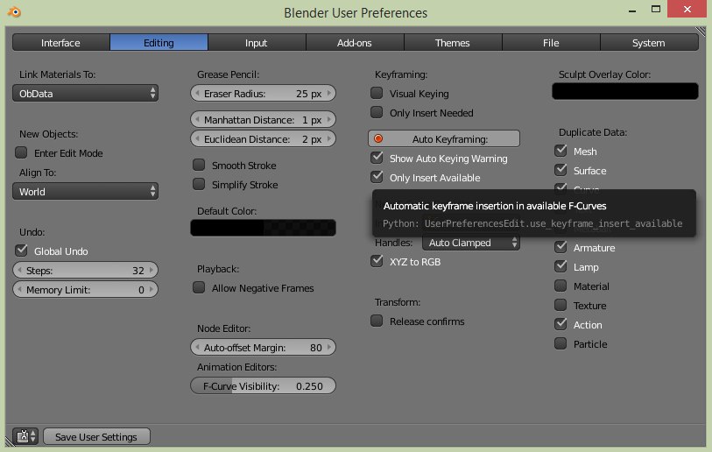Open the Themes tab
This screenshot has width=712, height=452.
[453, 43]
